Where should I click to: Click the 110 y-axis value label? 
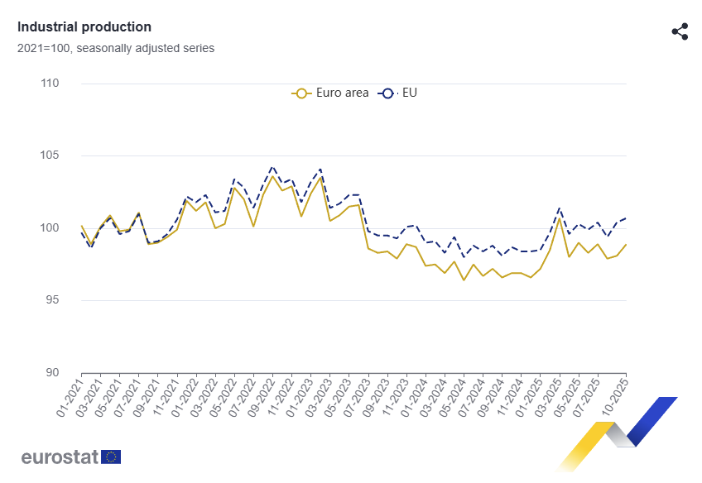49,84
